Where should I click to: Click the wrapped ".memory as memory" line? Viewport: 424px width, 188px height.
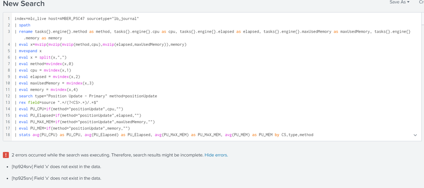pos(43,38)
